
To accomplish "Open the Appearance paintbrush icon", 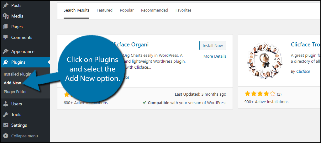I will (x=6, y=51).
